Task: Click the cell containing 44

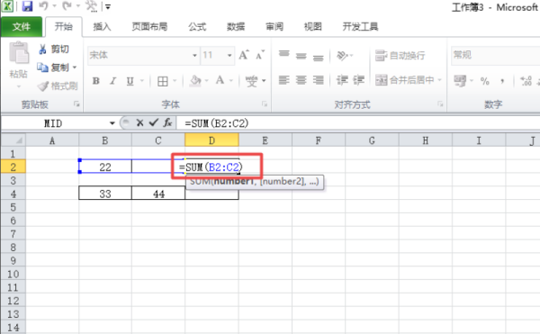Action: point(158,194)
